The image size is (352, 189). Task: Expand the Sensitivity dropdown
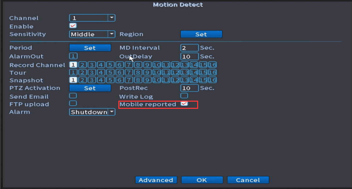point(112,34)
